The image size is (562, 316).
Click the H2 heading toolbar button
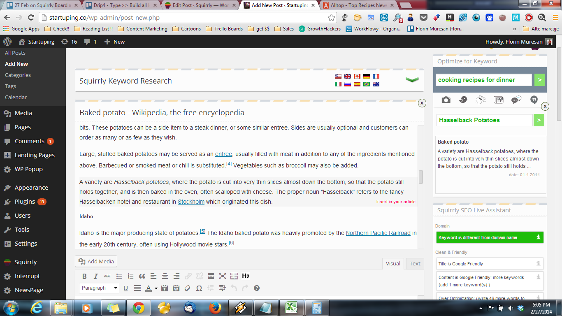tap(246, 276)
